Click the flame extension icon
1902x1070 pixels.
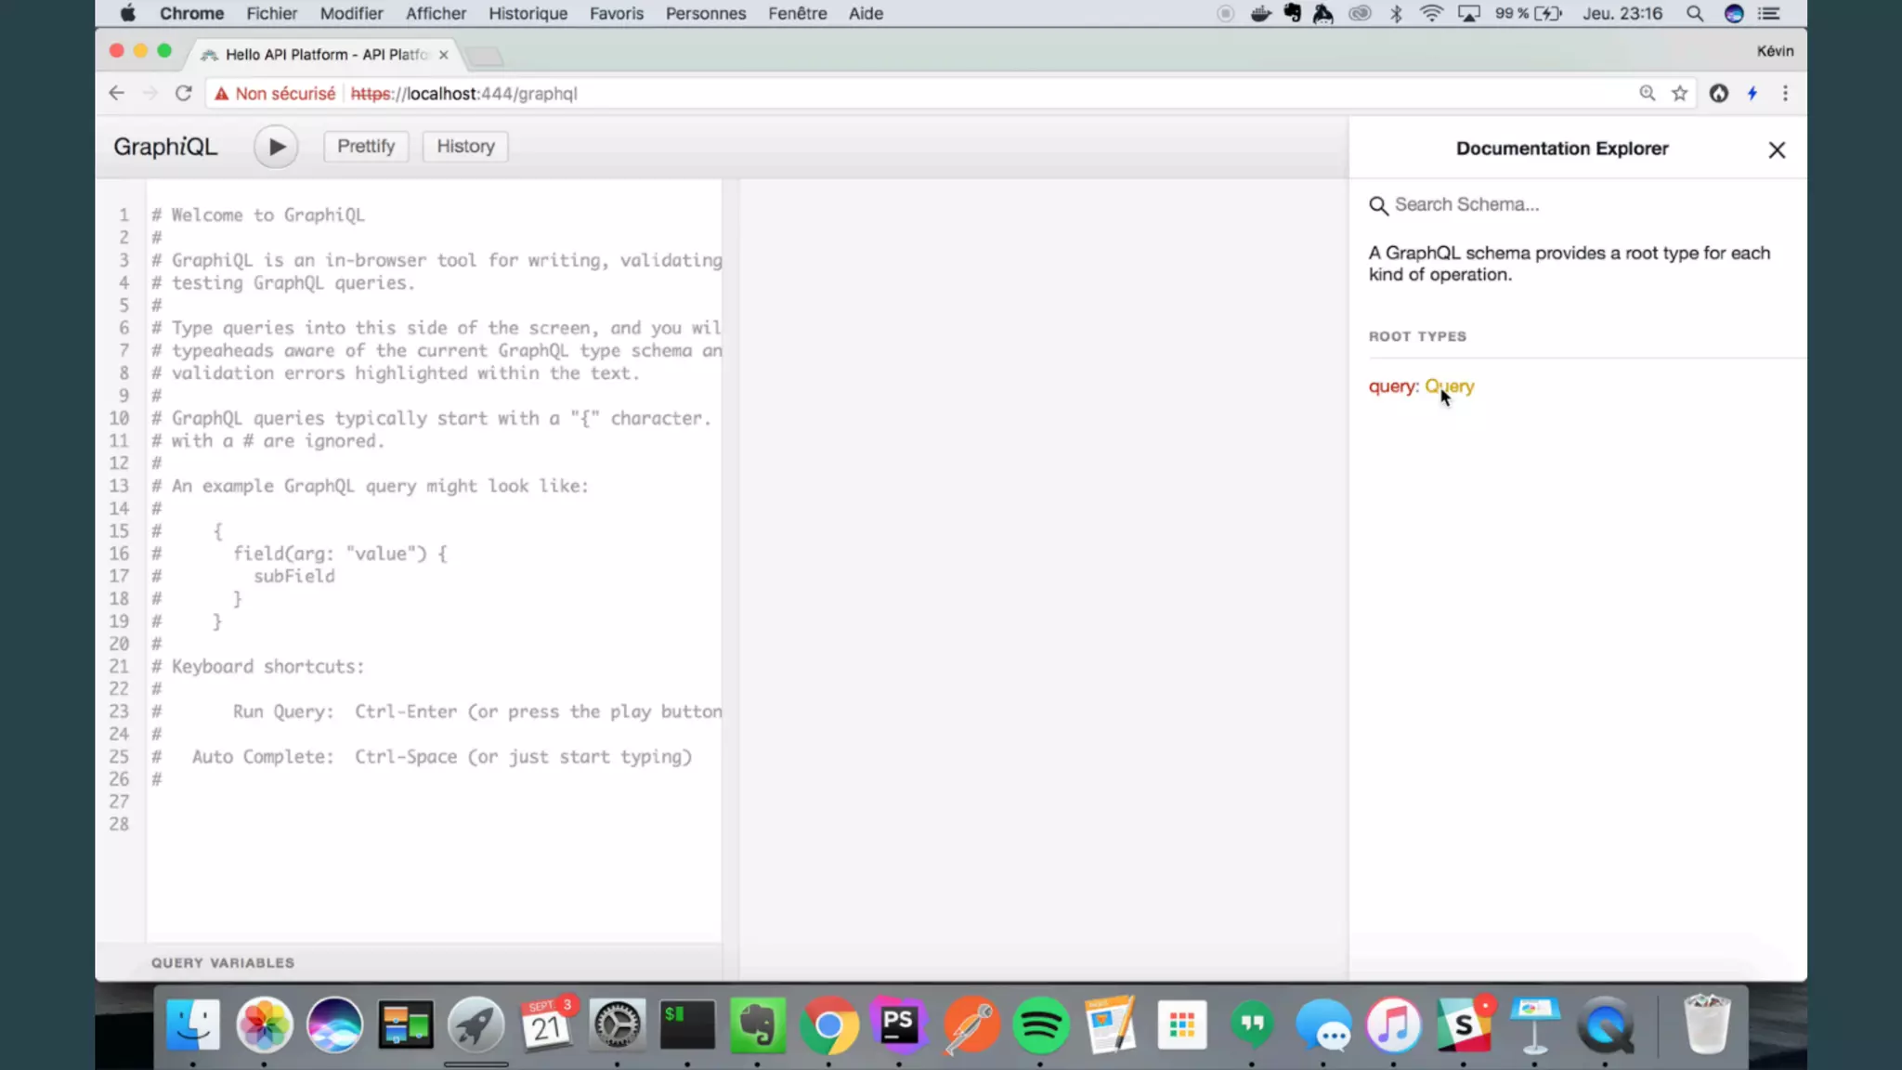[1719, 93]
